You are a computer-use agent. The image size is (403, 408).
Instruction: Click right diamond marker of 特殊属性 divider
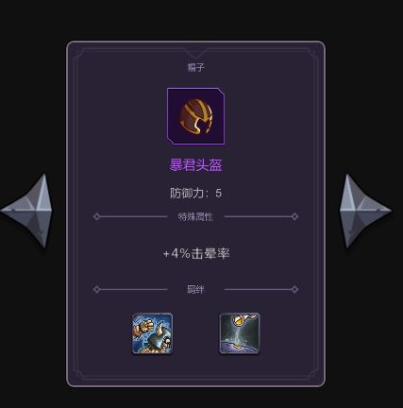[294, 216]
